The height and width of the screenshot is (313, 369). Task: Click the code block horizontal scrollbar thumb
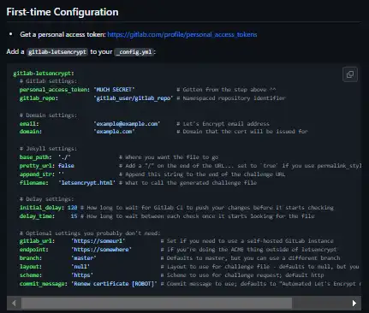click(157, 303)
